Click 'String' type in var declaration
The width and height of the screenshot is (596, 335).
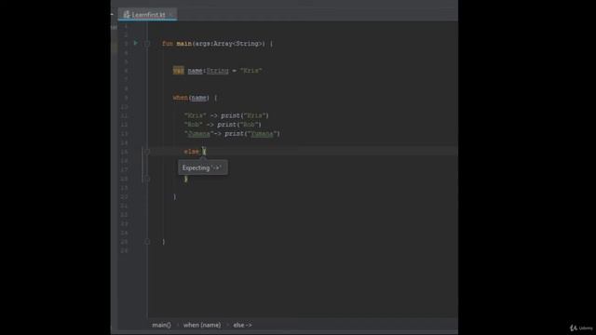[217, 71]
